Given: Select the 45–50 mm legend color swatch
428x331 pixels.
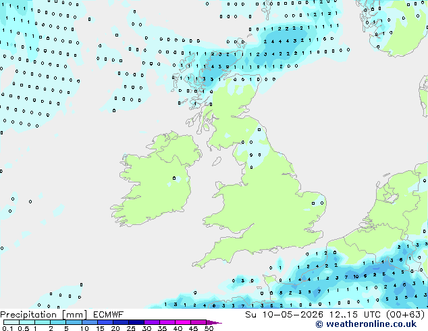Looking at the screenshot, I should point(198,322).
